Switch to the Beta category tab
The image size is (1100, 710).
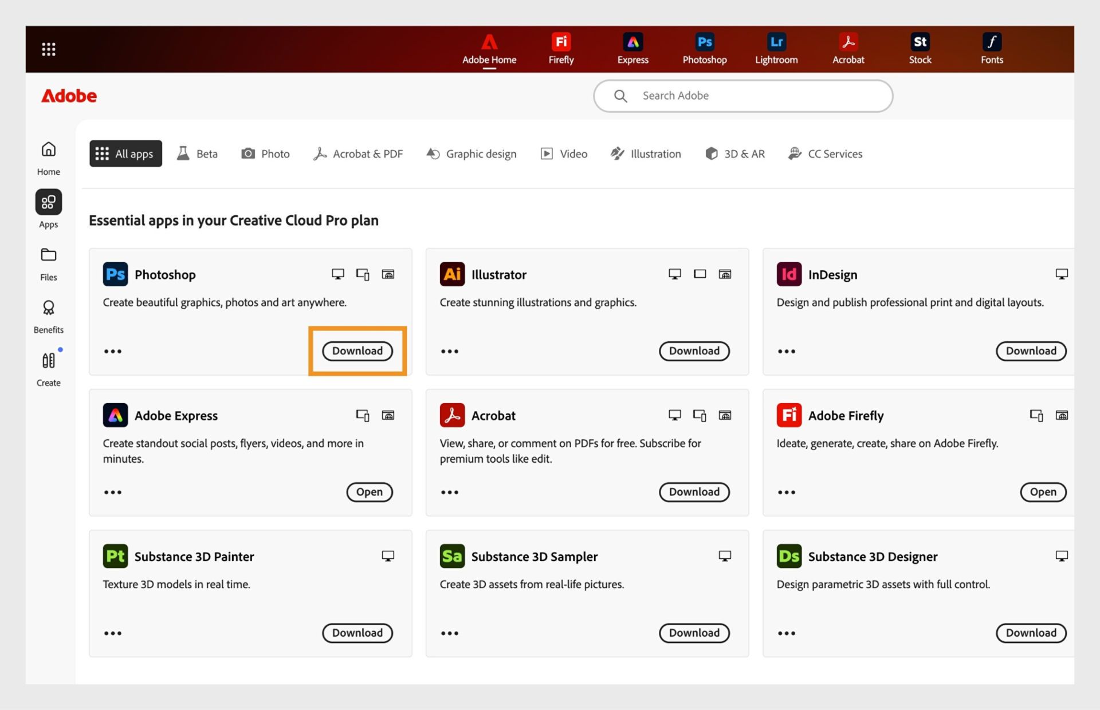[197, 153]
